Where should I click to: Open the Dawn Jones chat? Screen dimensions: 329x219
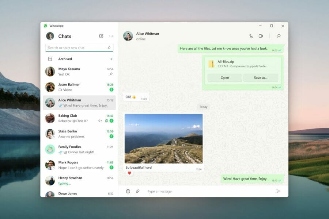tap(79, 193)
